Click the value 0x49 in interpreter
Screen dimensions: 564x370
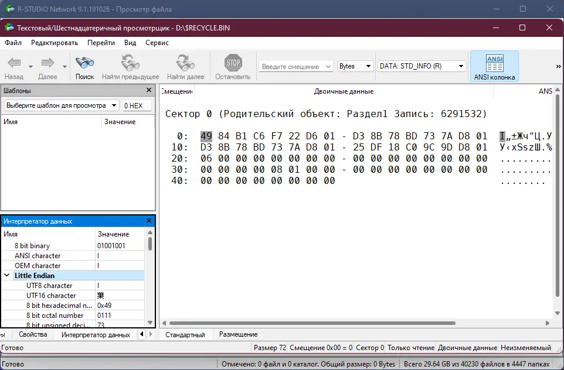104,306
